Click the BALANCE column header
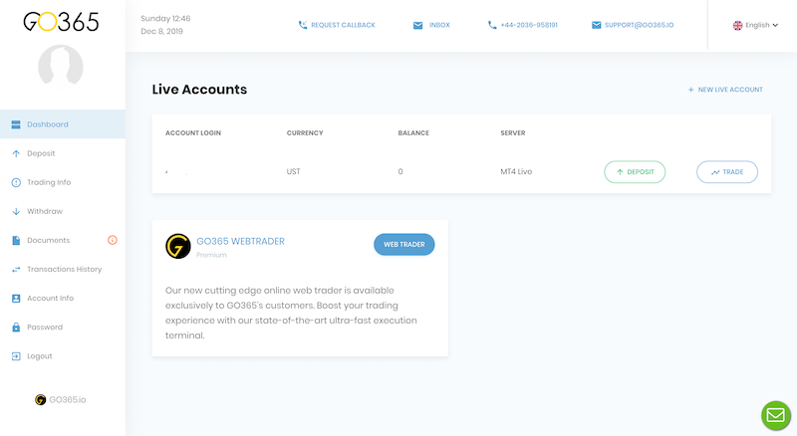 (413, 133)
